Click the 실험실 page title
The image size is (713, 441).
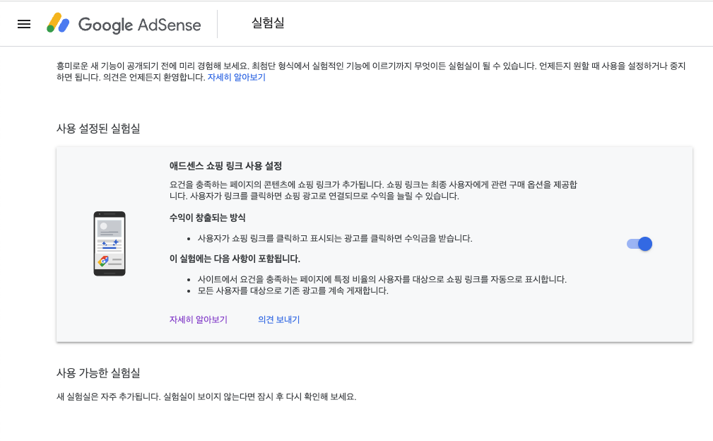tap(268, 23)
